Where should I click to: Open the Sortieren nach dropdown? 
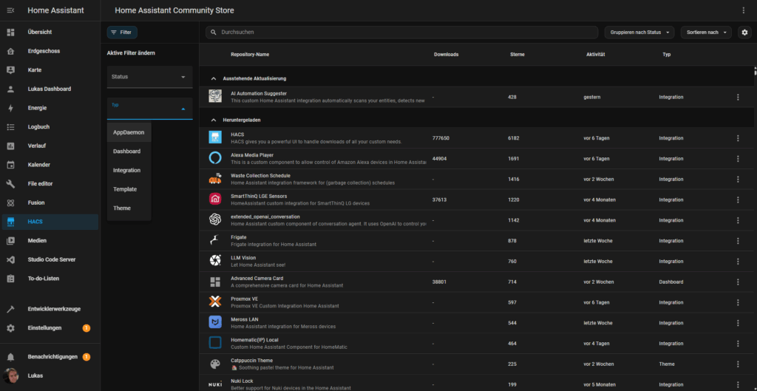click(706, 33)
